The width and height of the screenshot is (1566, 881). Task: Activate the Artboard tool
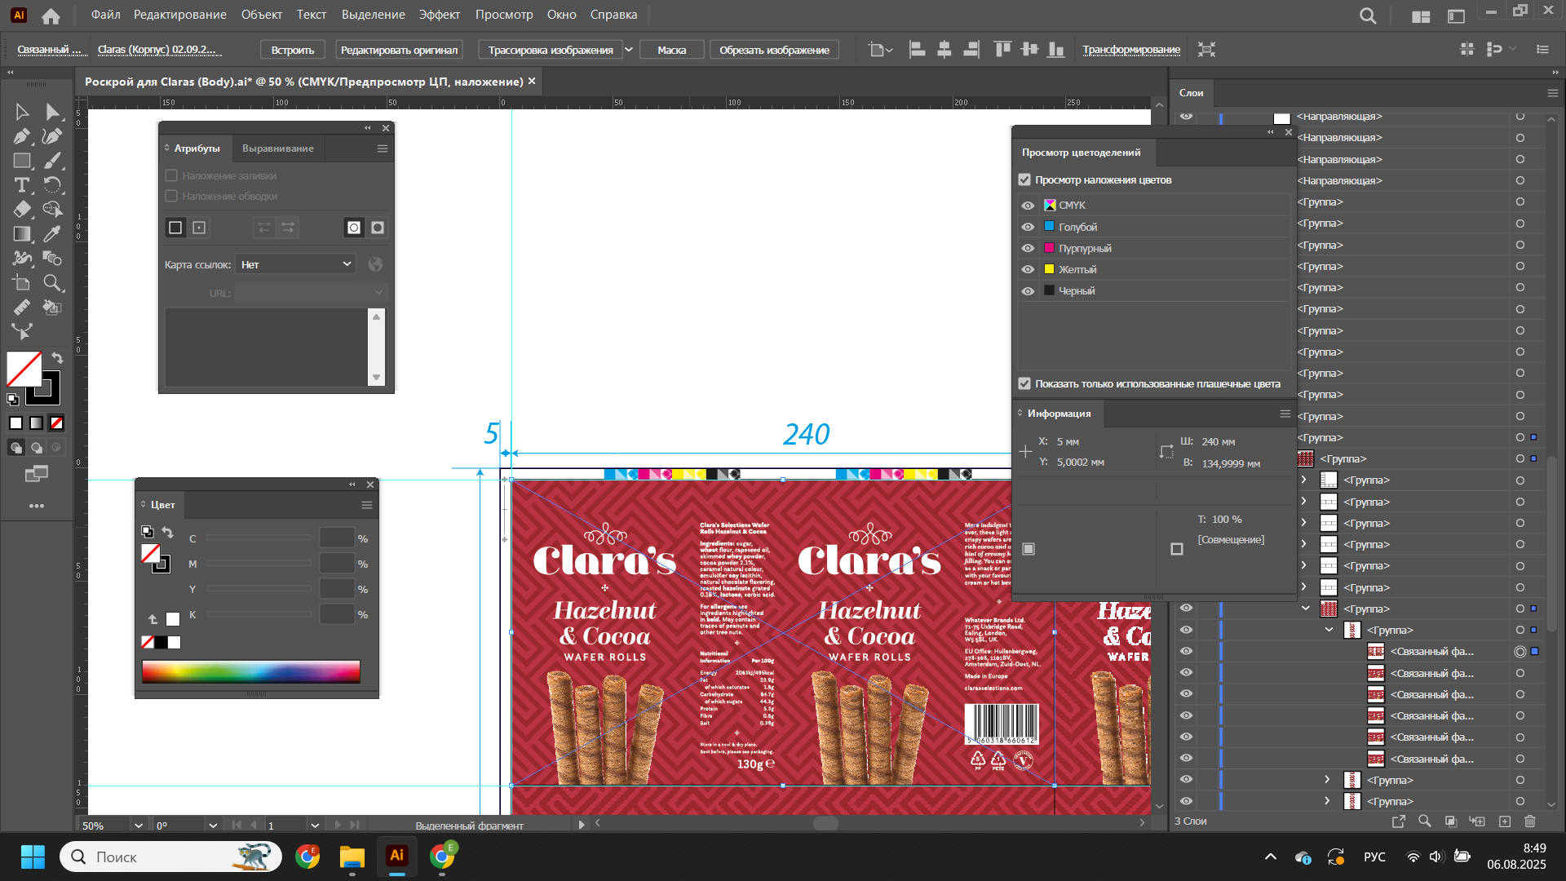(x=22, y=283)
